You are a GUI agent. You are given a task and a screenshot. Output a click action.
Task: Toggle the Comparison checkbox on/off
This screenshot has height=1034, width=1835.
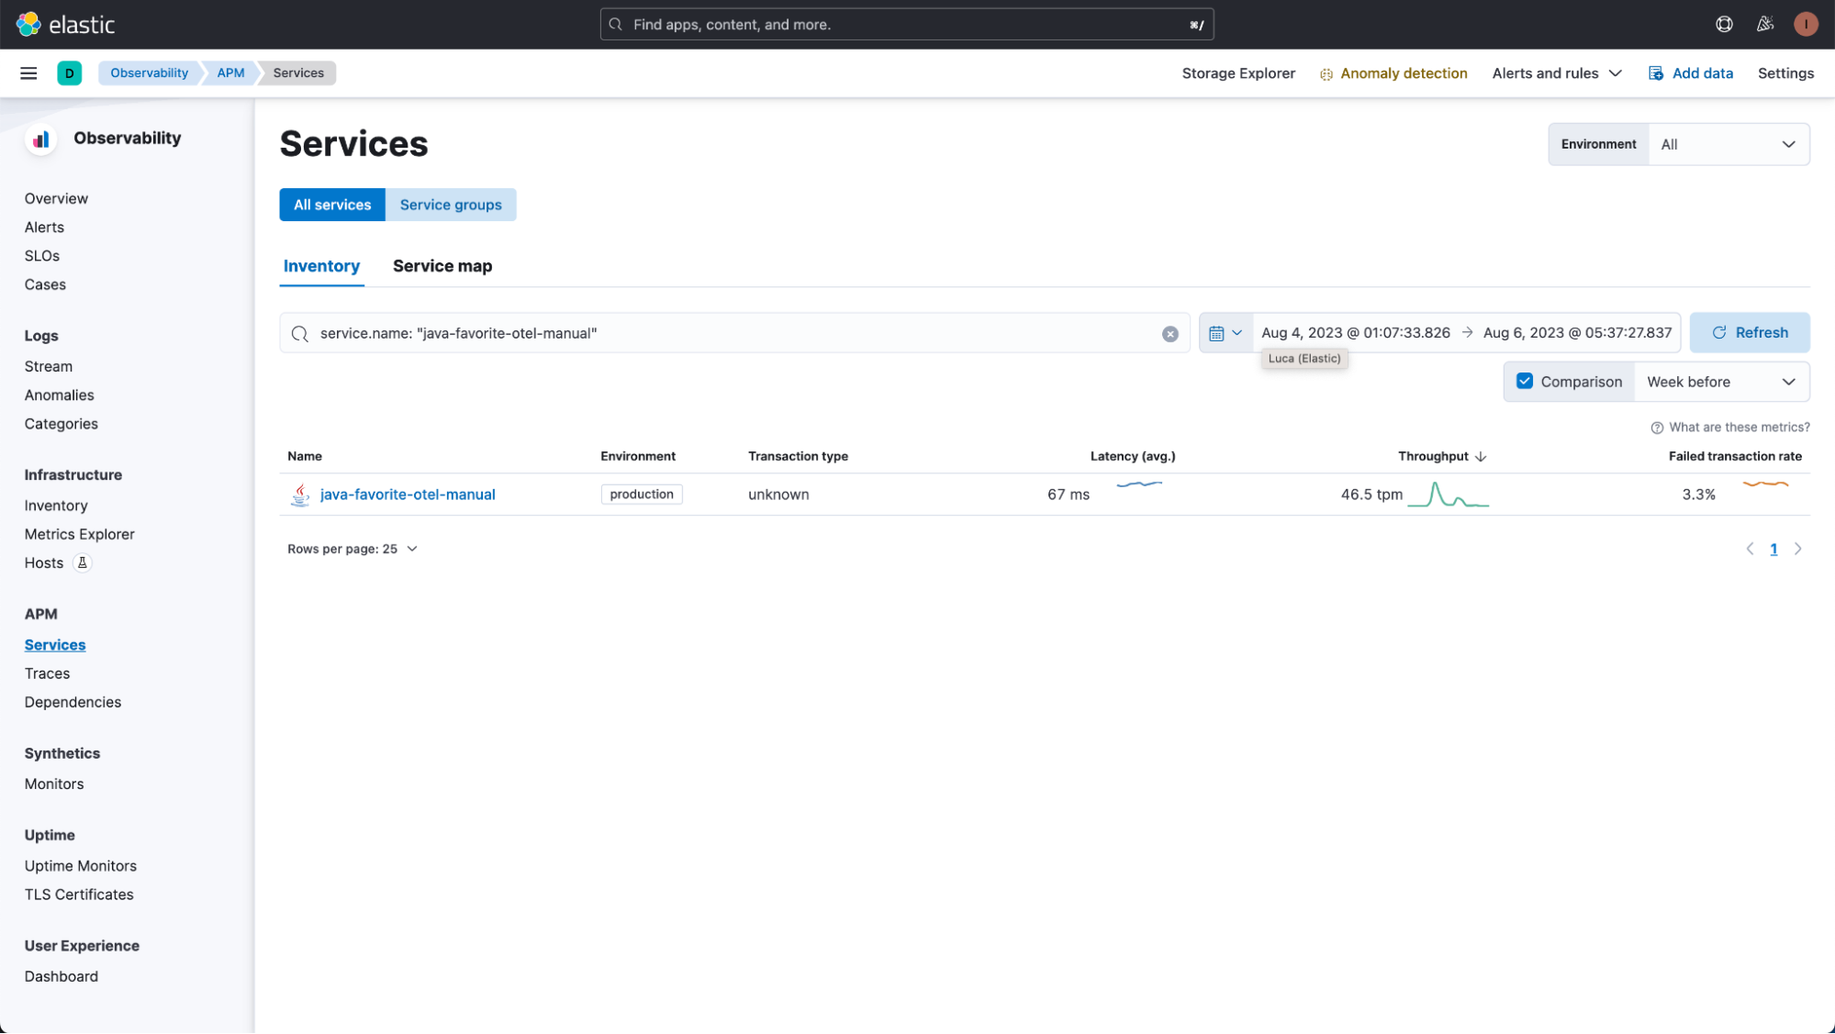click(x=1527, y=382)
